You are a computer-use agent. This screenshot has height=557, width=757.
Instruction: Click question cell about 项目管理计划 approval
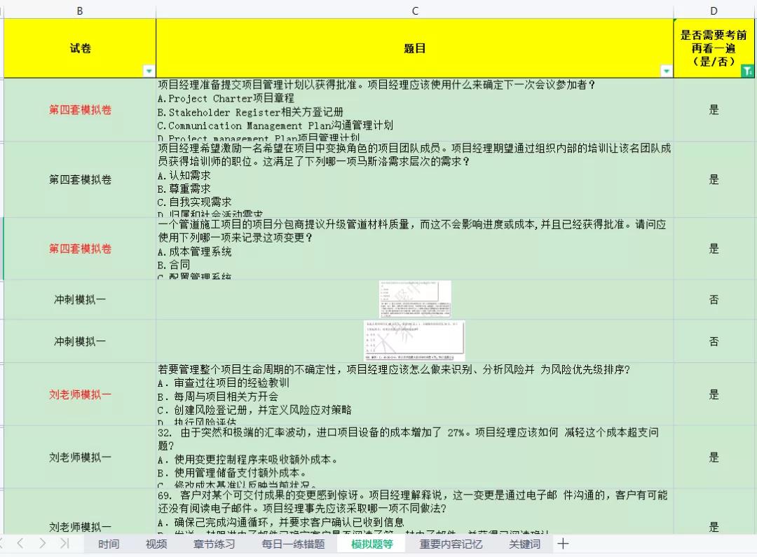415,109
